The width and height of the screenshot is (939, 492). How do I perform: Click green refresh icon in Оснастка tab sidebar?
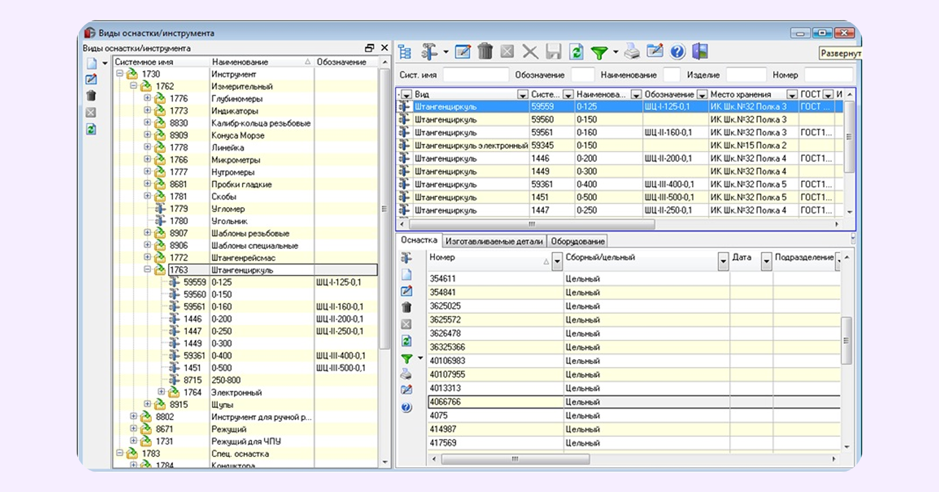(407, 341)
